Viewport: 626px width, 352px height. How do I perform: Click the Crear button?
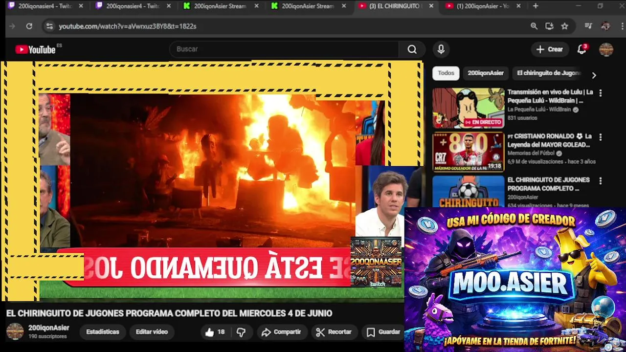click(x=550, y=49)
